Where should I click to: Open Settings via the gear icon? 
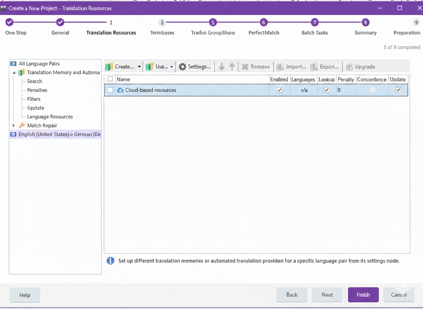click(x=183, y=67)
